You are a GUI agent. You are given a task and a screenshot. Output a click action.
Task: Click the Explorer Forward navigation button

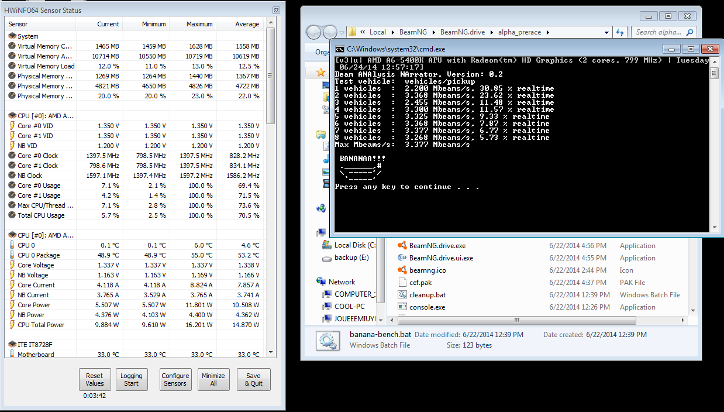[x=330, y=32]
